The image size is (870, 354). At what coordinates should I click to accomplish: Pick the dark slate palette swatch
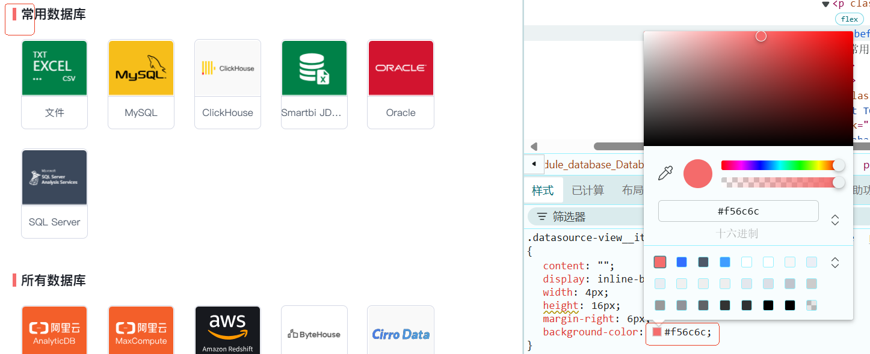pyautogui.click(x=703, y=262)
